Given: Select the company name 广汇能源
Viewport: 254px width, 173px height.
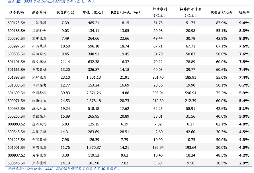Looking at the screenshot, I should point(39,23).
